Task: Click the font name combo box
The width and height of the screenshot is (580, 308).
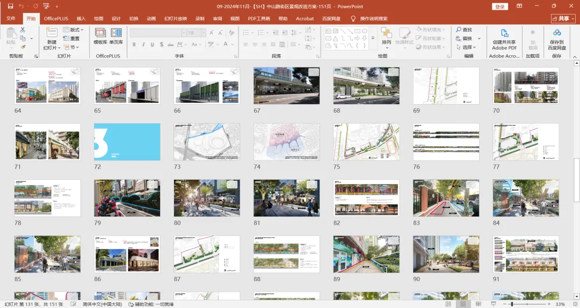Action: [x=158, y=33]
